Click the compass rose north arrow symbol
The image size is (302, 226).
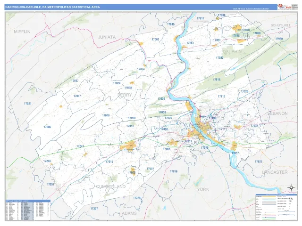[291, 187]
